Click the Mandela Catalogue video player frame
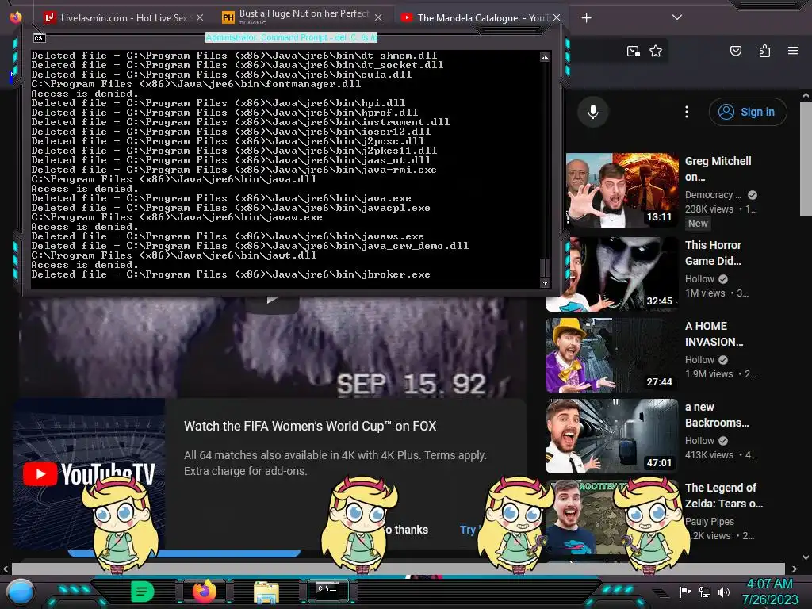The width and height of the screenshot is (812, 609). point(274,347)
